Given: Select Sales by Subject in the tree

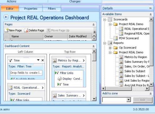Looking at the screenshot, I should pos(135,71).
